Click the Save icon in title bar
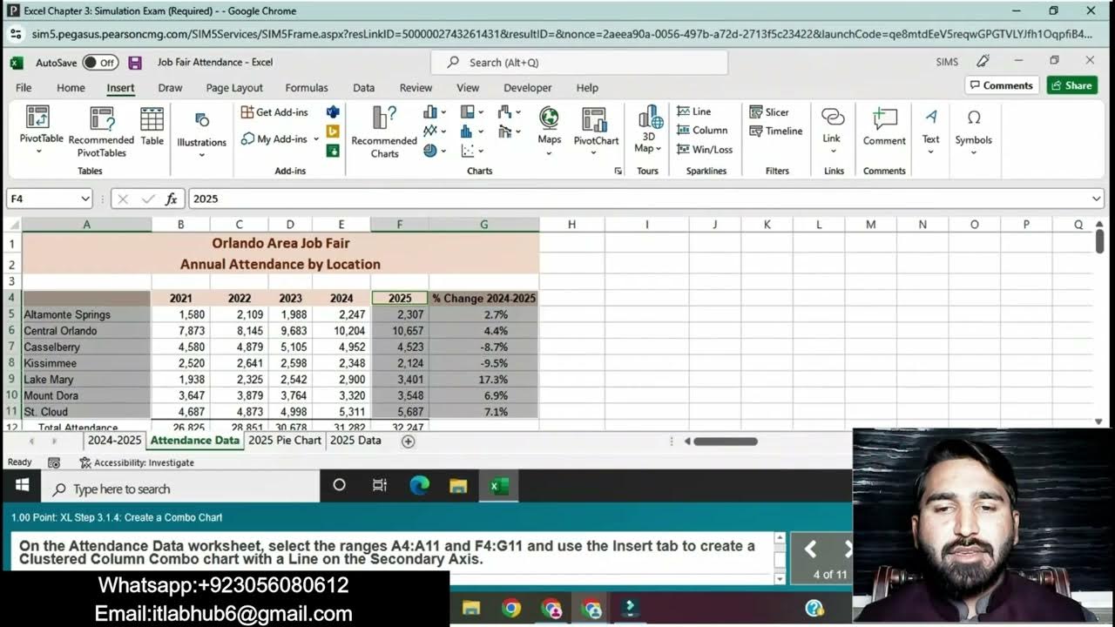The height and width of the screenshot is (627, 1115). coord(135,63)
